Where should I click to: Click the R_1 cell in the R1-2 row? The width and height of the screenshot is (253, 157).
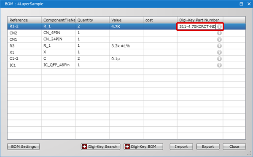click(x=58, y=27)
